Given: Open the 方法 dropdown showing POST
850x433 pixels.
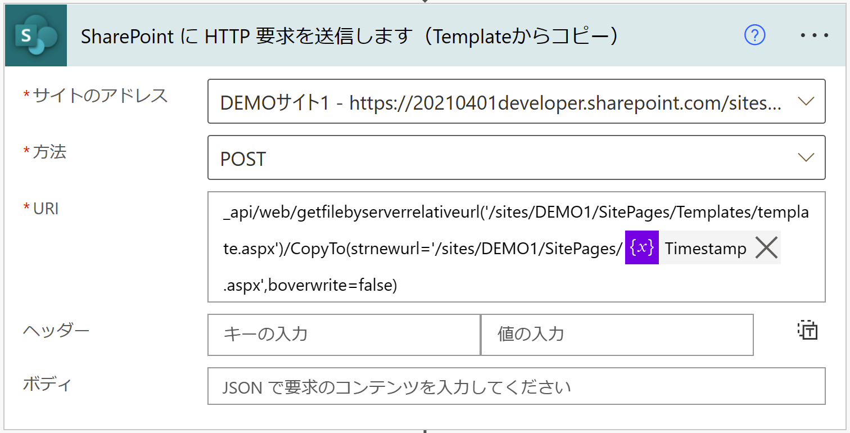Looking at the screenshot, I should pos(806,158).
